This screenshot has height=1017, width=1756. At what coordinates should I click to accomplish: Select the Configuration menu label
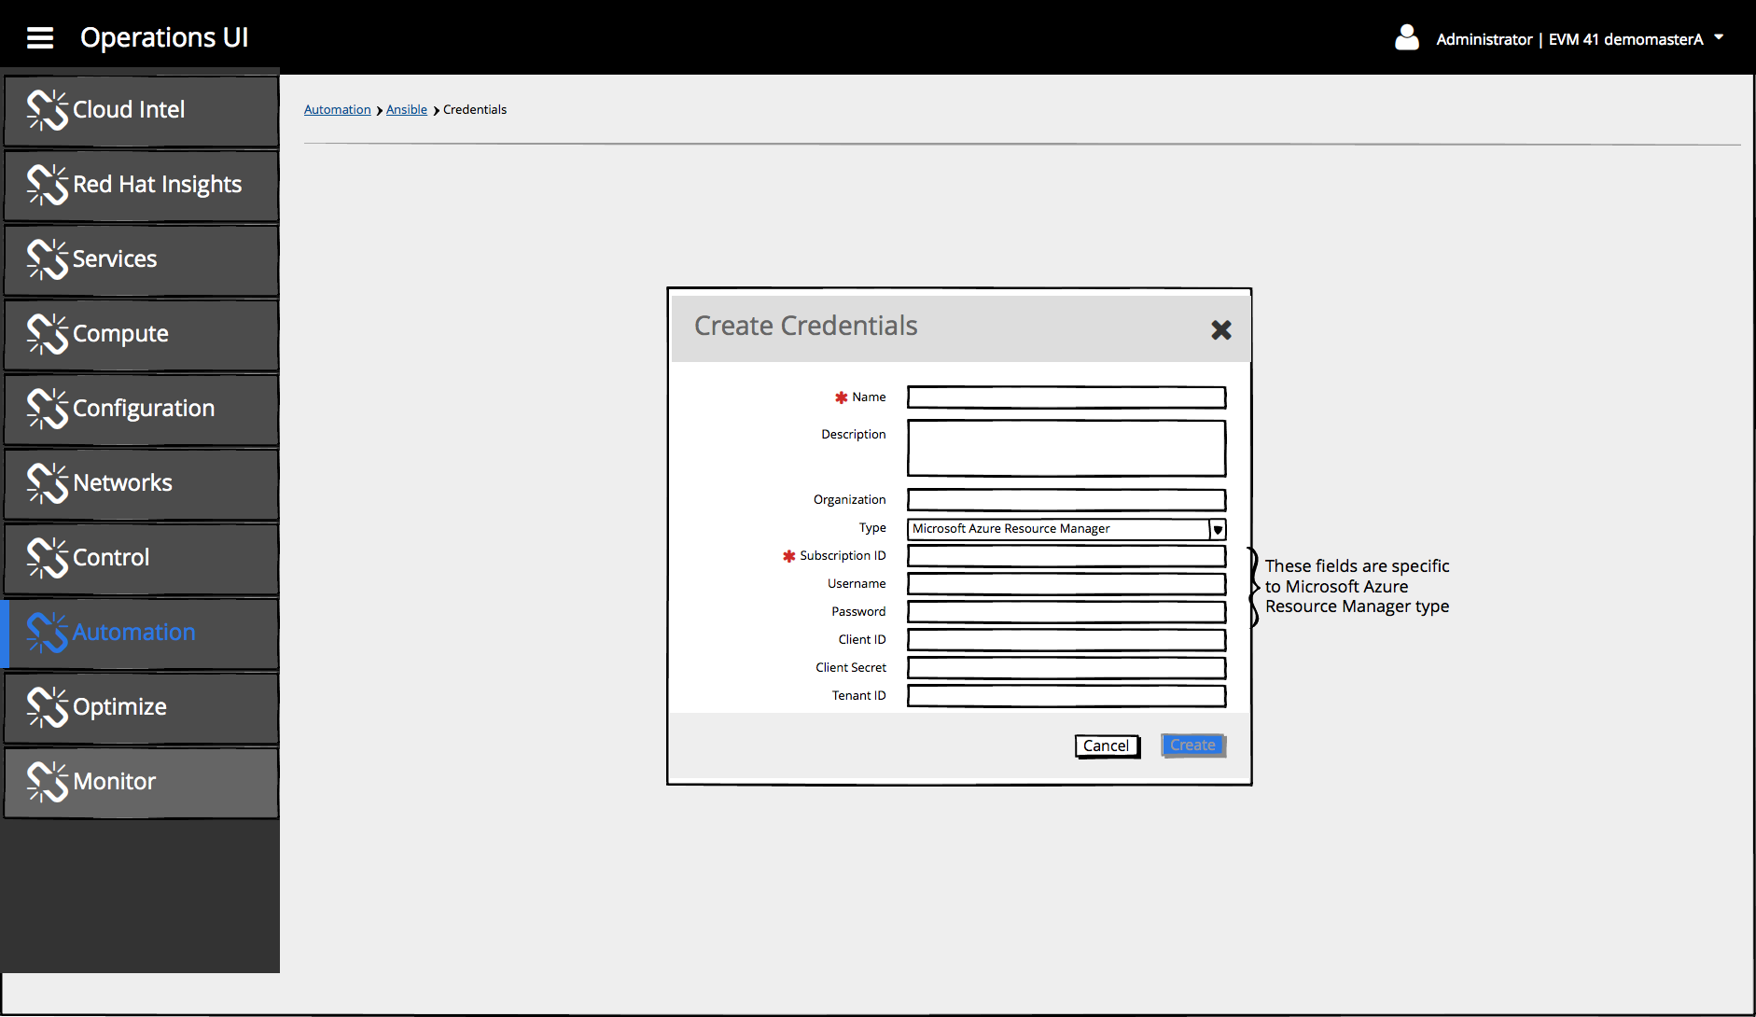[144, 409]
